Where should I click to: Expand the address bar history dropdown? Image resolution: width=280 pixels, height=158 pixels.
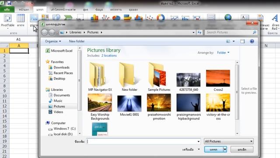point(193,32)
